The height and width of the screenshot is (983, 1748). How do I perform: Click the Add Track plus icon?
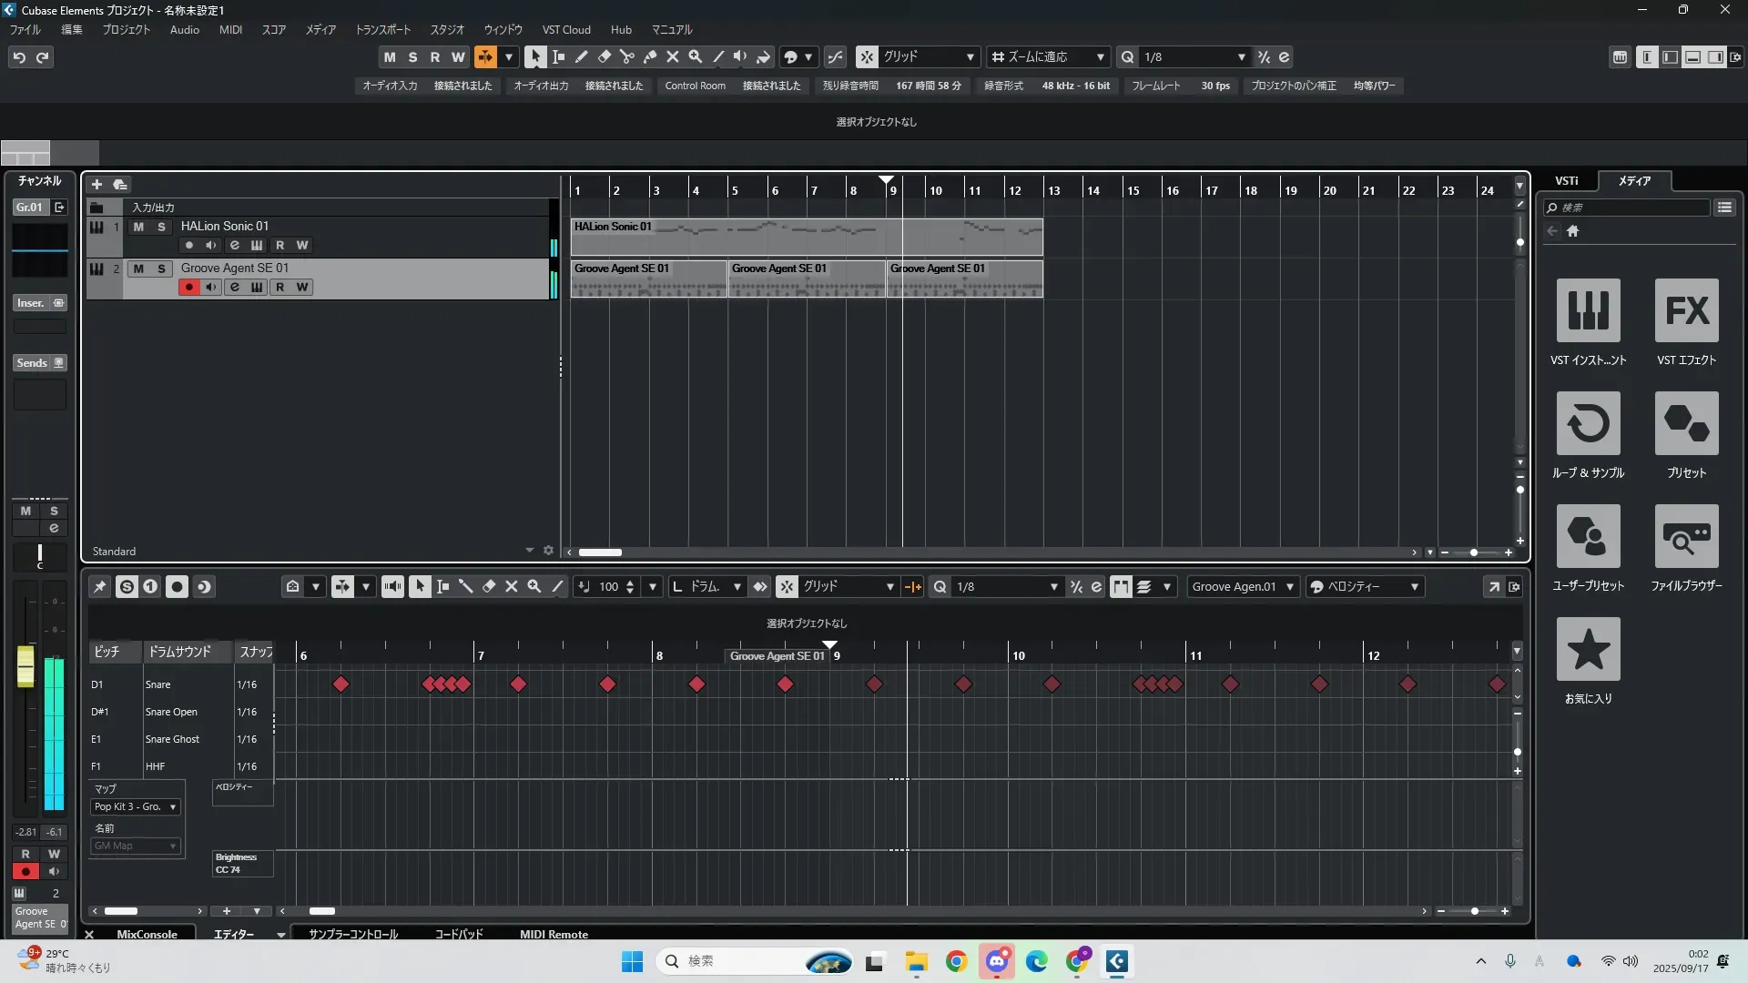tap(97, 184)
